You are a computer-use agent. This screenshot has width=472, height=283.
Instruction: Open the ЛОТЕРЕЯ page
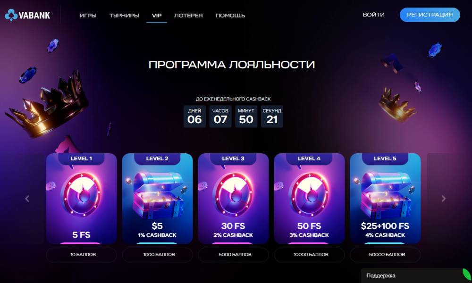pos(188,16)
